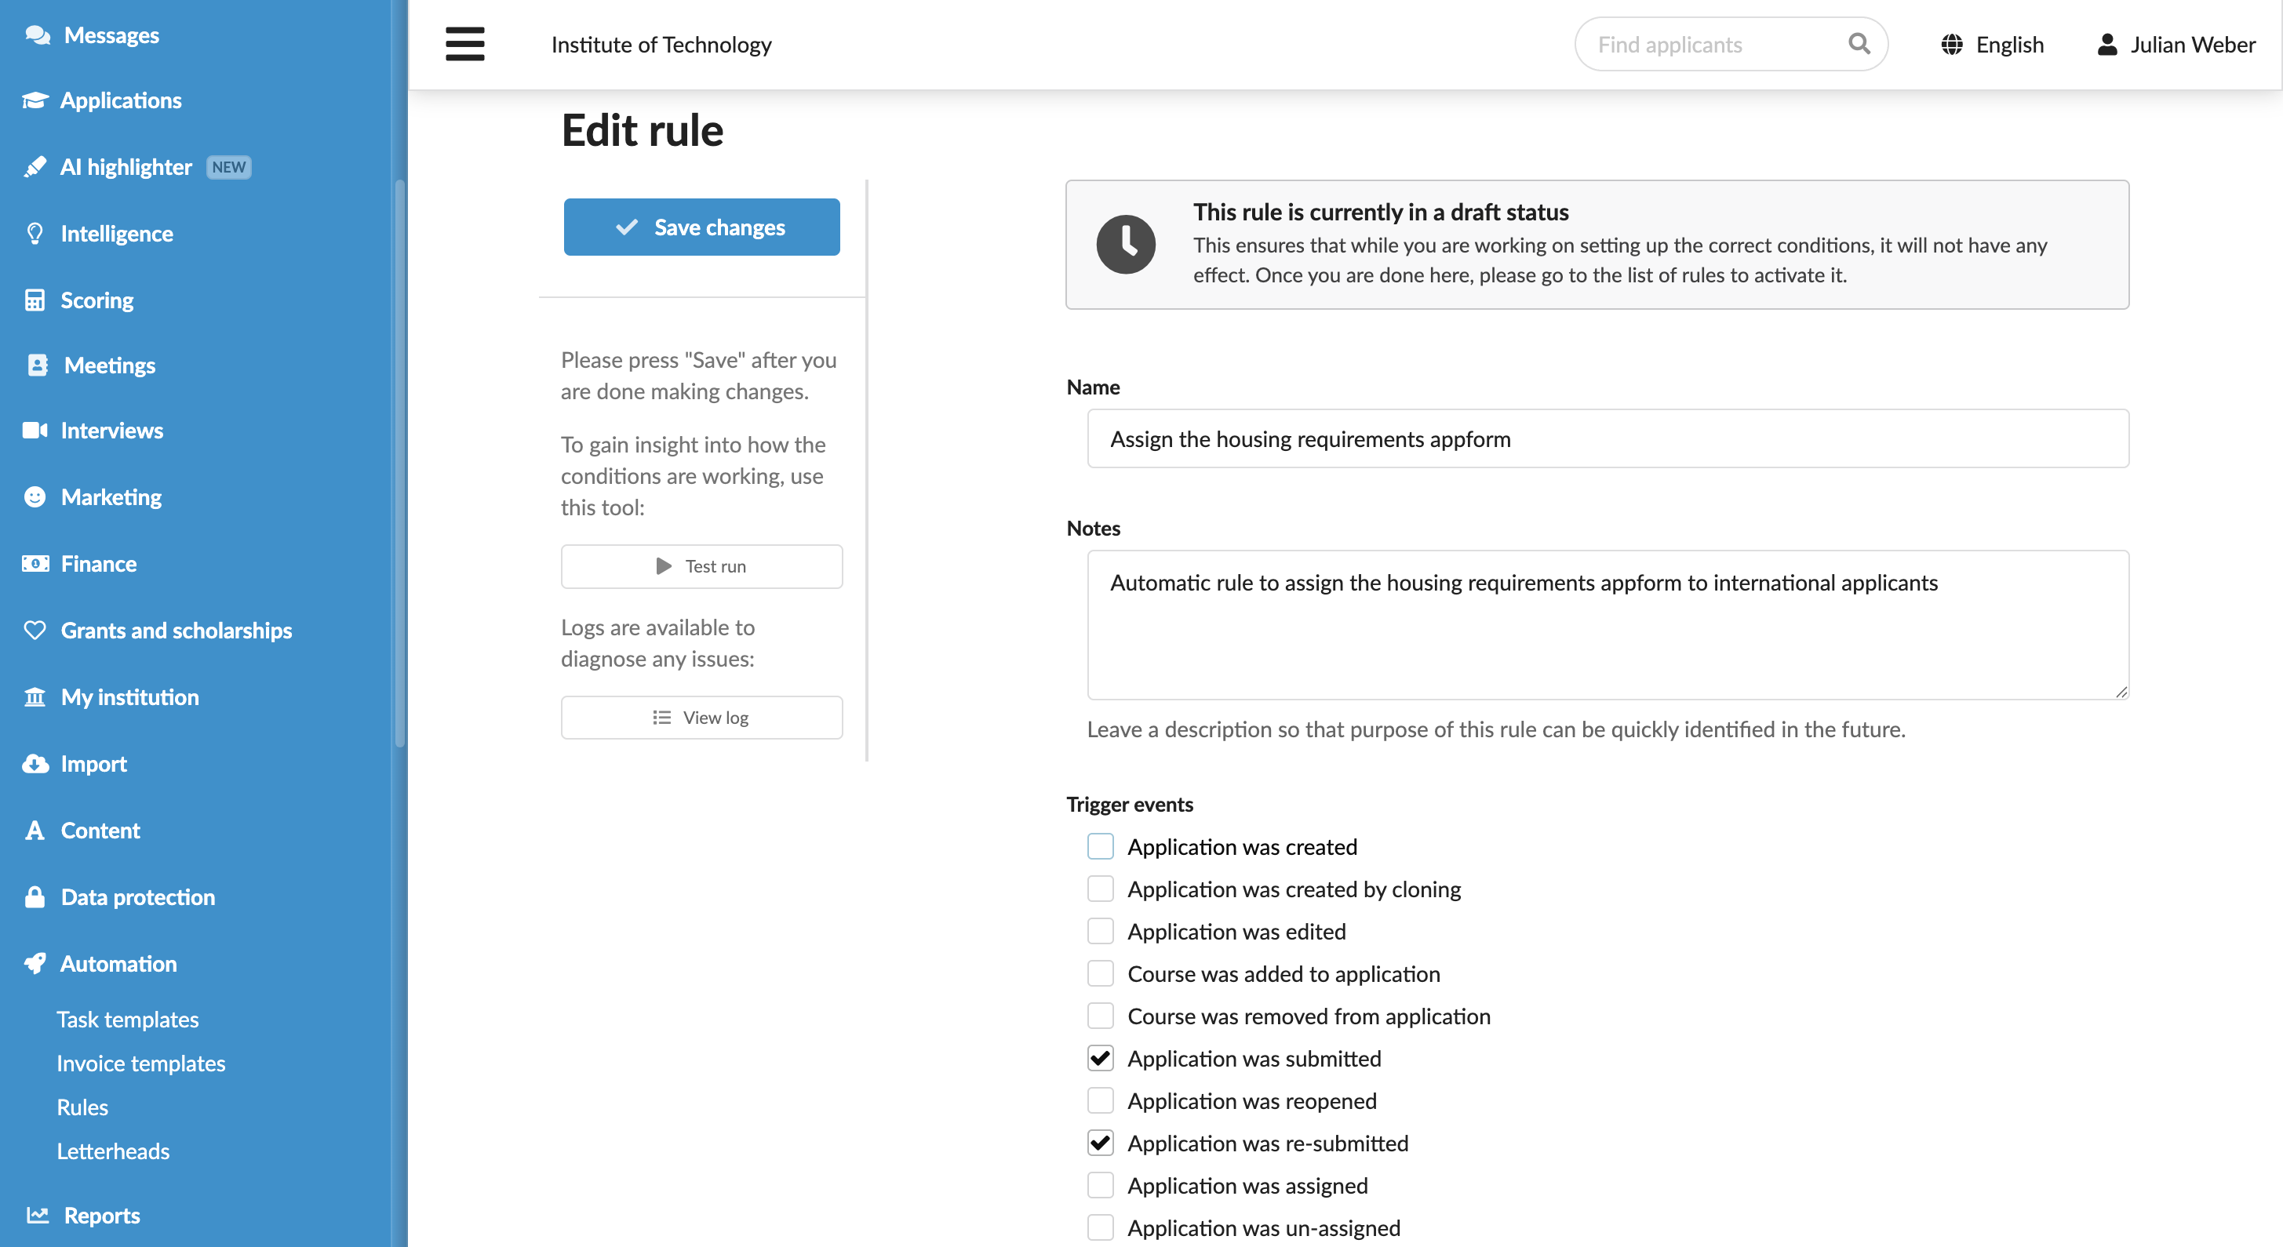
Task: Check 'Application was created by cloning'
Action: 1101,889
